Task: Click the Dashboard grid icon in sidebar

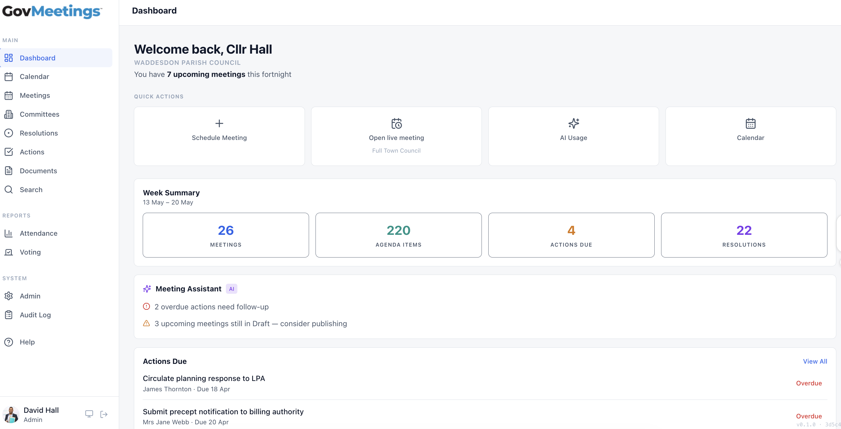Action: pos(9,58)
